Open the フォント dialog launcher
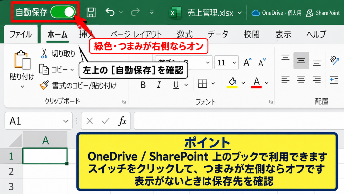 pyautogui.click(x=271, y=102)
